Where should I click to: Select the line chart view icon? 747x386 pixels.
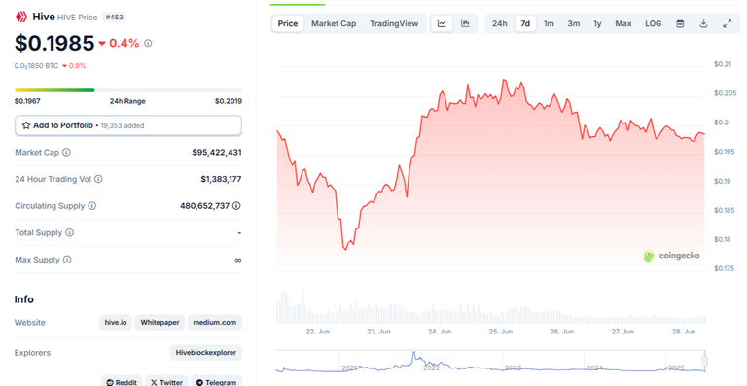click(x=442, y=23)
